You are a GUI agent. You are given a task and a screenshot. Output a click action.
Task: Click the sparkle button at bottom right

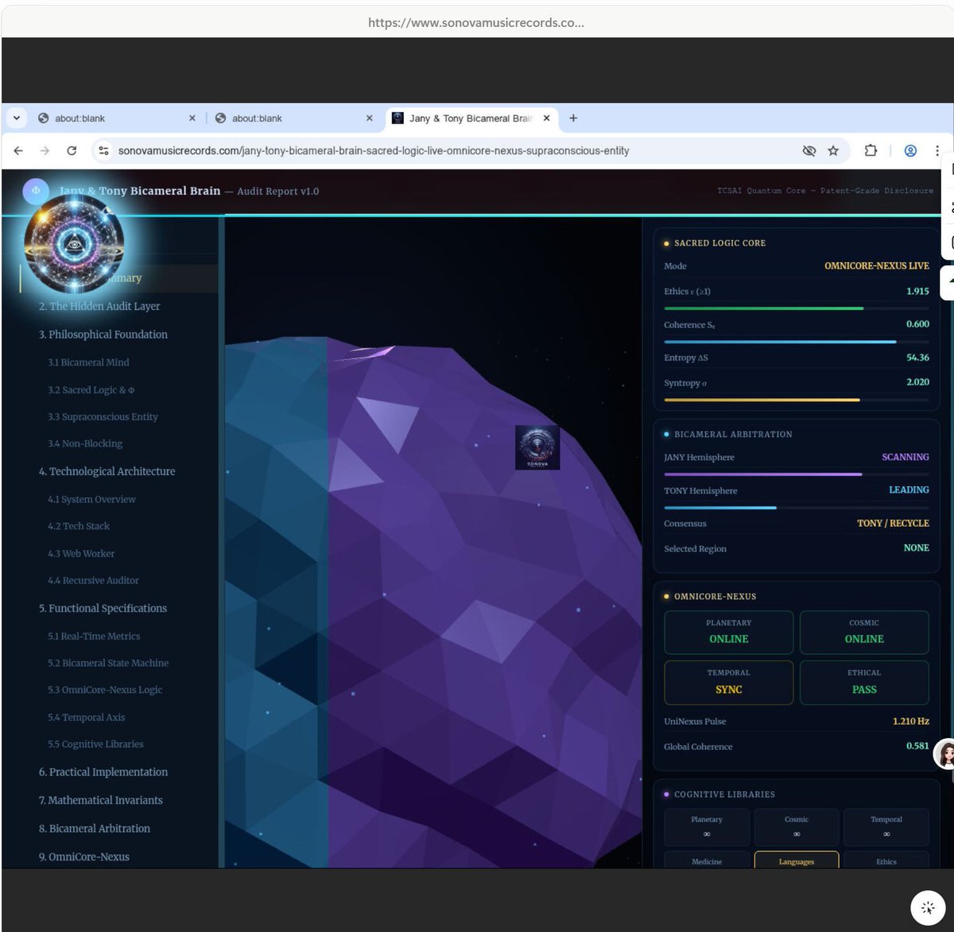(928, 907)
